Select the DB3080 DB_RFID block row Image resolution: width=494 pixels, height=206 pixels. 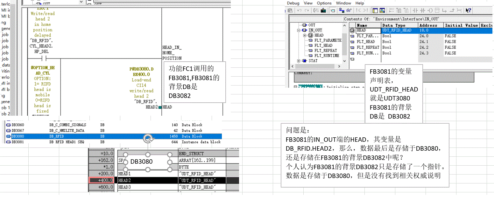point(114,136)
